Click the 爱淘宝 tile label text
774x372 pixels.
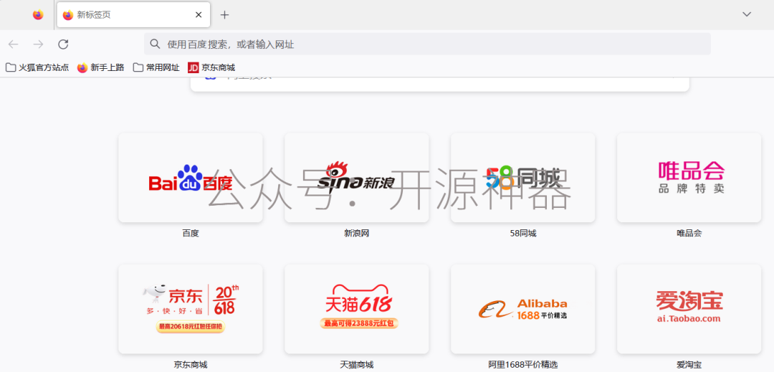click(x=689, y=365)
